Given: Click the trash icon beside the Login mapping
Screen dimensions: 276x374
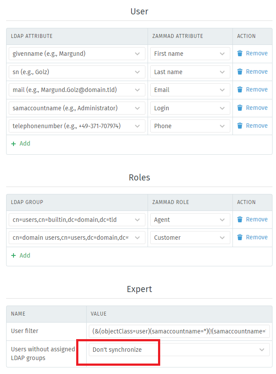Looking at the screenshot, I should coord(240,108).
